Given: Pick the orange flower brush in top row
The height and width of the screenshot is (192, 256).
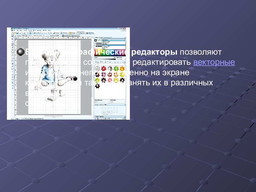Looking at the screenshot, I should click(x=122, y=69).
